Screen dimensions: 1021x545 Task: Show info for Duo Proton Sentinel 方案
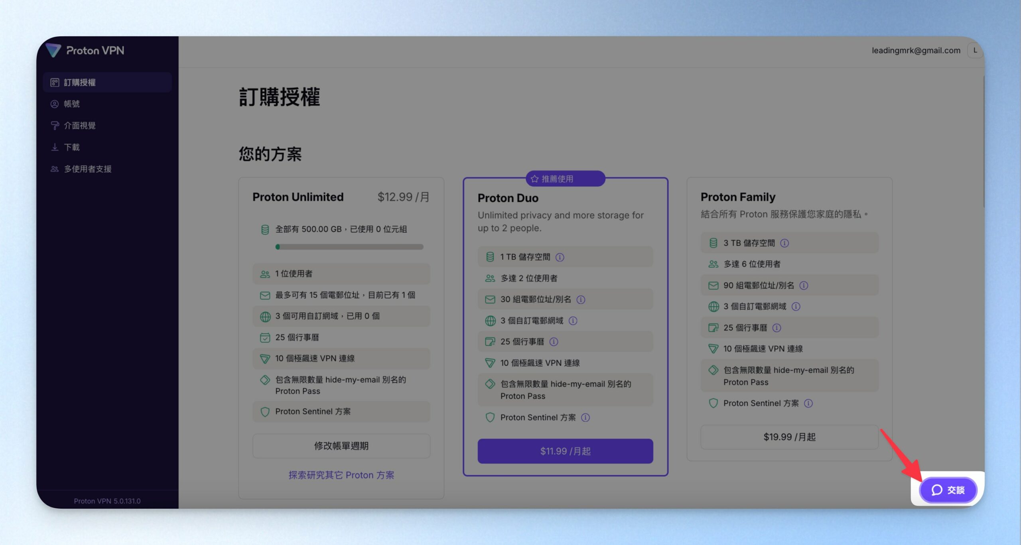[x=585, y=417]
